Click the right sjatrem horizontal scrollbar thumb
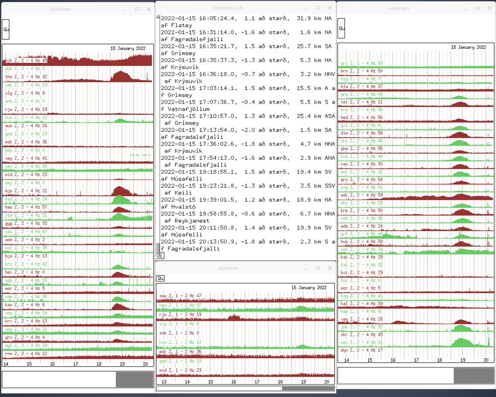496x397 pixels. [x=473, y=376]
